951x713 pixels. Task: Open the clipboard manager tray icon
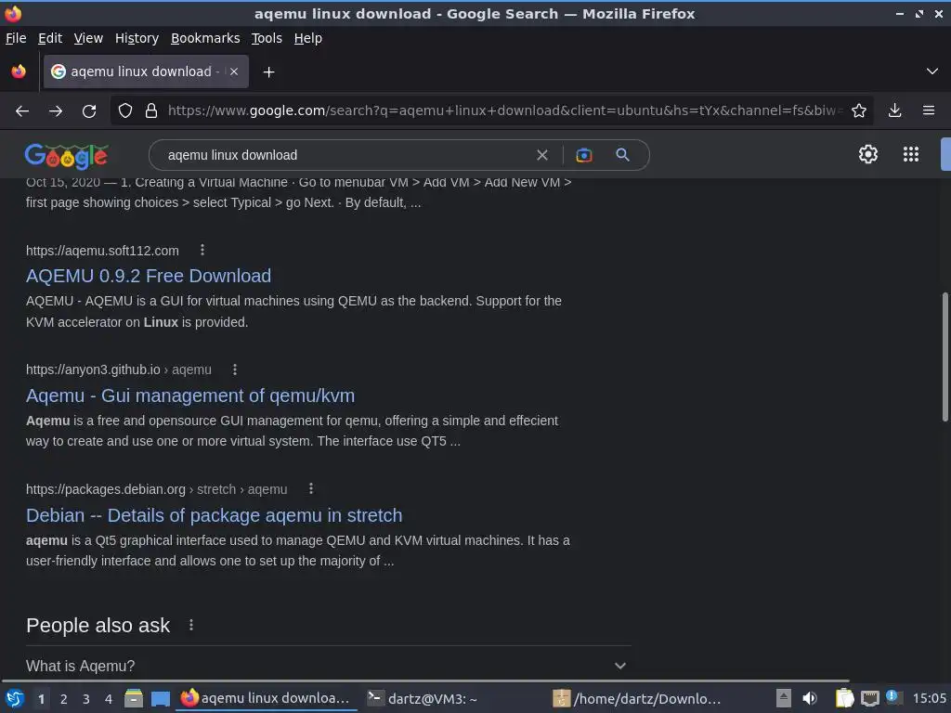click(x=843, y=698)
